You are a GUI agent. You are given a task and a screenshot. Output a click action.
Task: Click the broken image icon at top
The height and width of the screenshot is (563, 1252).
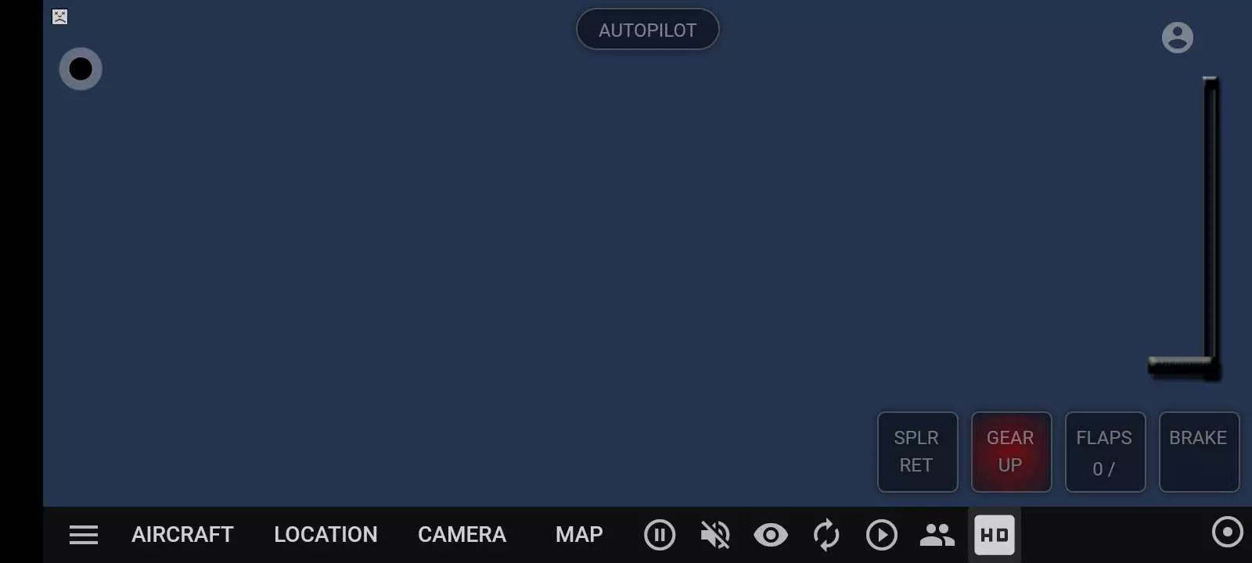[x=59, y=16]
